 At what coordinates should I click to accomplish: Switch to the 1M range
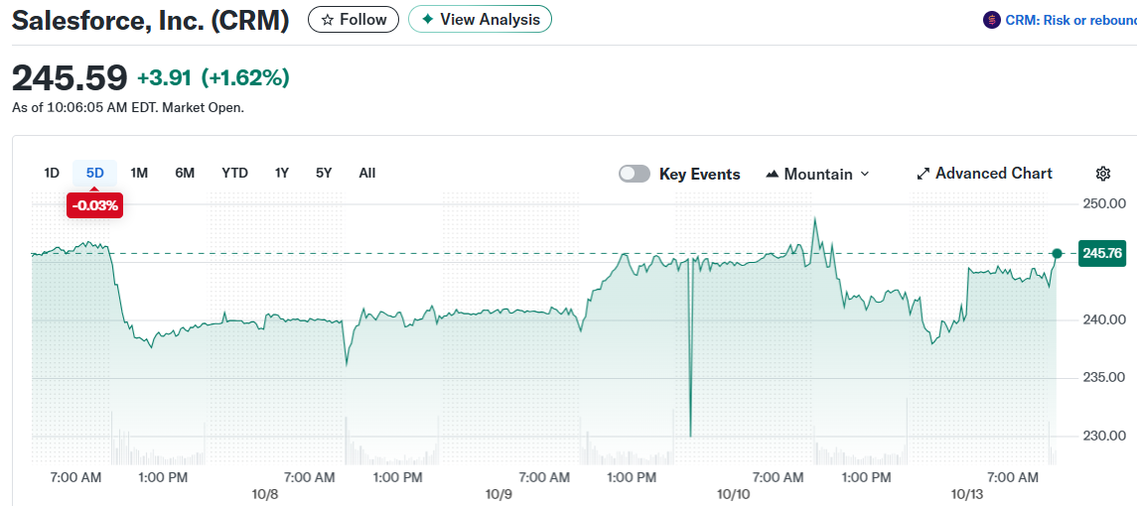(139, 173)
